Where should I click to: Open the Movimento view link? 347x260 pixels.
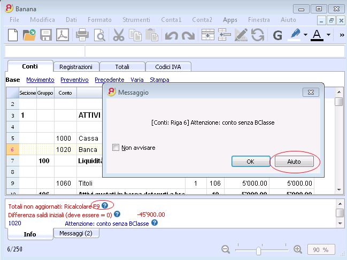pyautogui.click(x=40, y=80)
